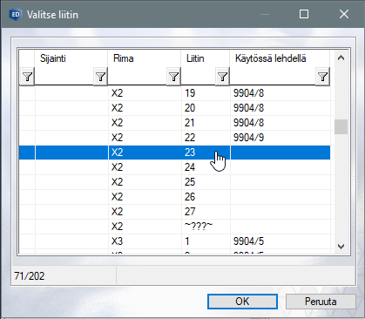Click the X2 cell in row 22
This screenshot has width=365, height=319.
coord(145,138)
